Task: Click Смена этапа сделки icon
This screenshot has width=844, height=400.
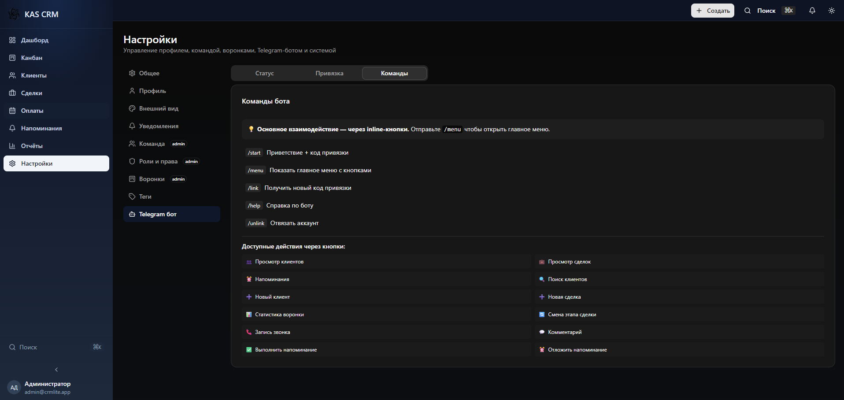Action: coord(542,315)
